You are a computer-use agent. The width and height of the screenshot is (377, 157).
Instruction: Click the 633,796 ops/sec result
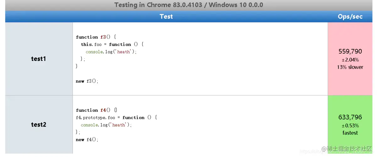click(x=350, y=117)
